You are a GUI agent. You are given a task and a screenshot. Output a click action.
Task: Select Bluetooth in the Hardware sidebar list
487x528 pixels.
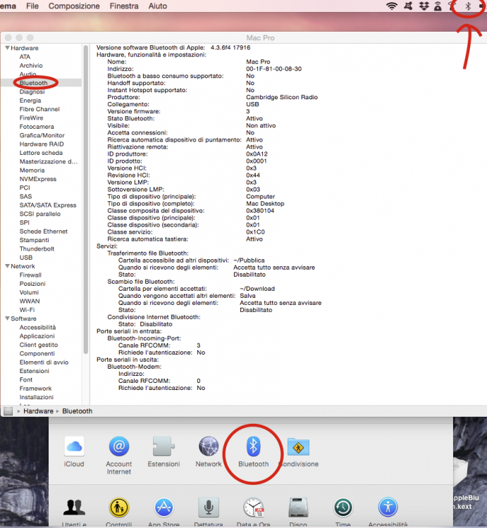pos(33,83)
